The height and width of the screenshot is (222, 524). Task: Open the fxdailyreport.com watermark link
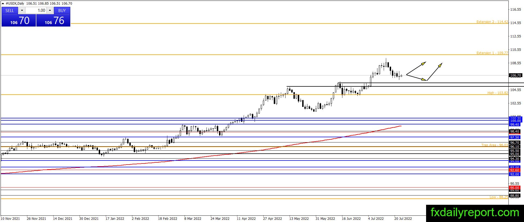coord(475,213)
